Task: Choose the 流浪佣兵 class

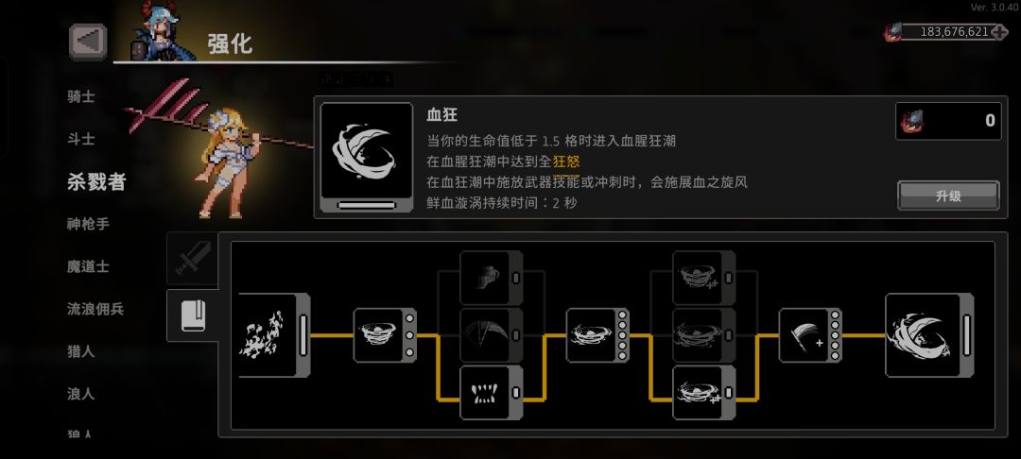Action: (x=95, y=310)
